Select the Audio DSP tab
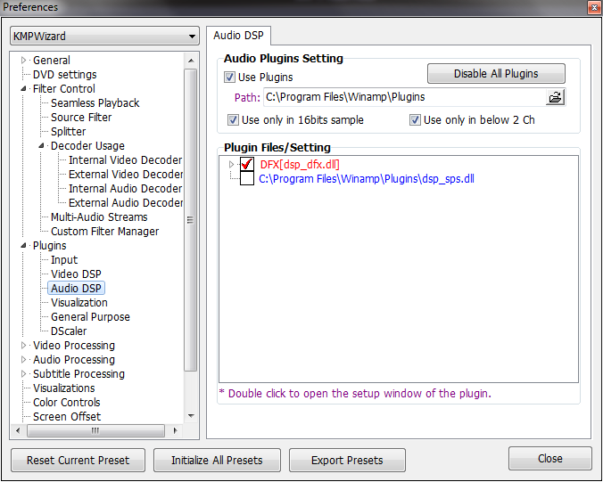Screen dimensions: 603x482 click(x=238, y=36)
